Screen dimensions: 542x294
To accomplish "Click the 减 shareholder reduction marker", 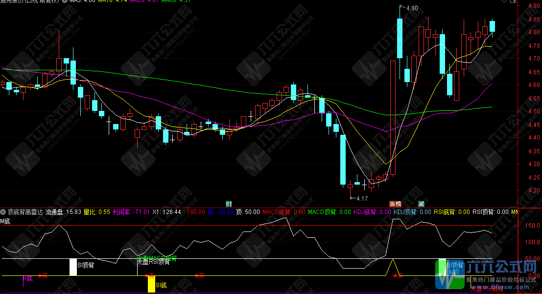I will click(421, 204).
